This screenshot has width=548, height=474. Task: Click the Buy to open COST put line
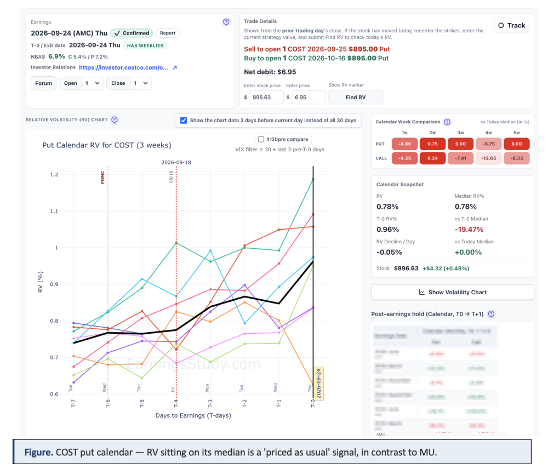[x=316, y=59]
